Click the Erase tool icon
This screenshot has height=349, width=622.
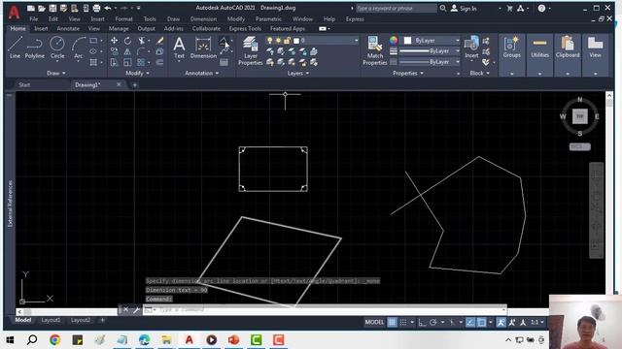[x=159, y=41]
